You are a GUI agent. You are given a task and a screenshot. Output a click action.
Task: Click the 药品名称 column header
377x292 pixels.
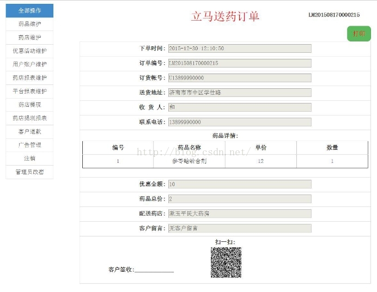click(x=189, y=148)
